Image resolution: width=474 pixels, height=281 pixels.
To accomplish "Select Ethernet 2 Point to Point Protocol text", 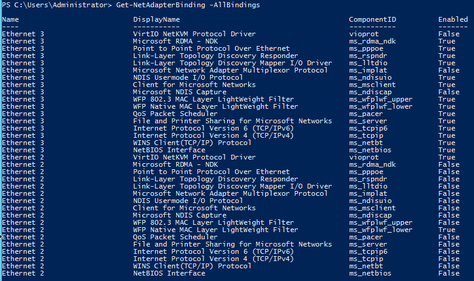I will (x=203, y=172).
